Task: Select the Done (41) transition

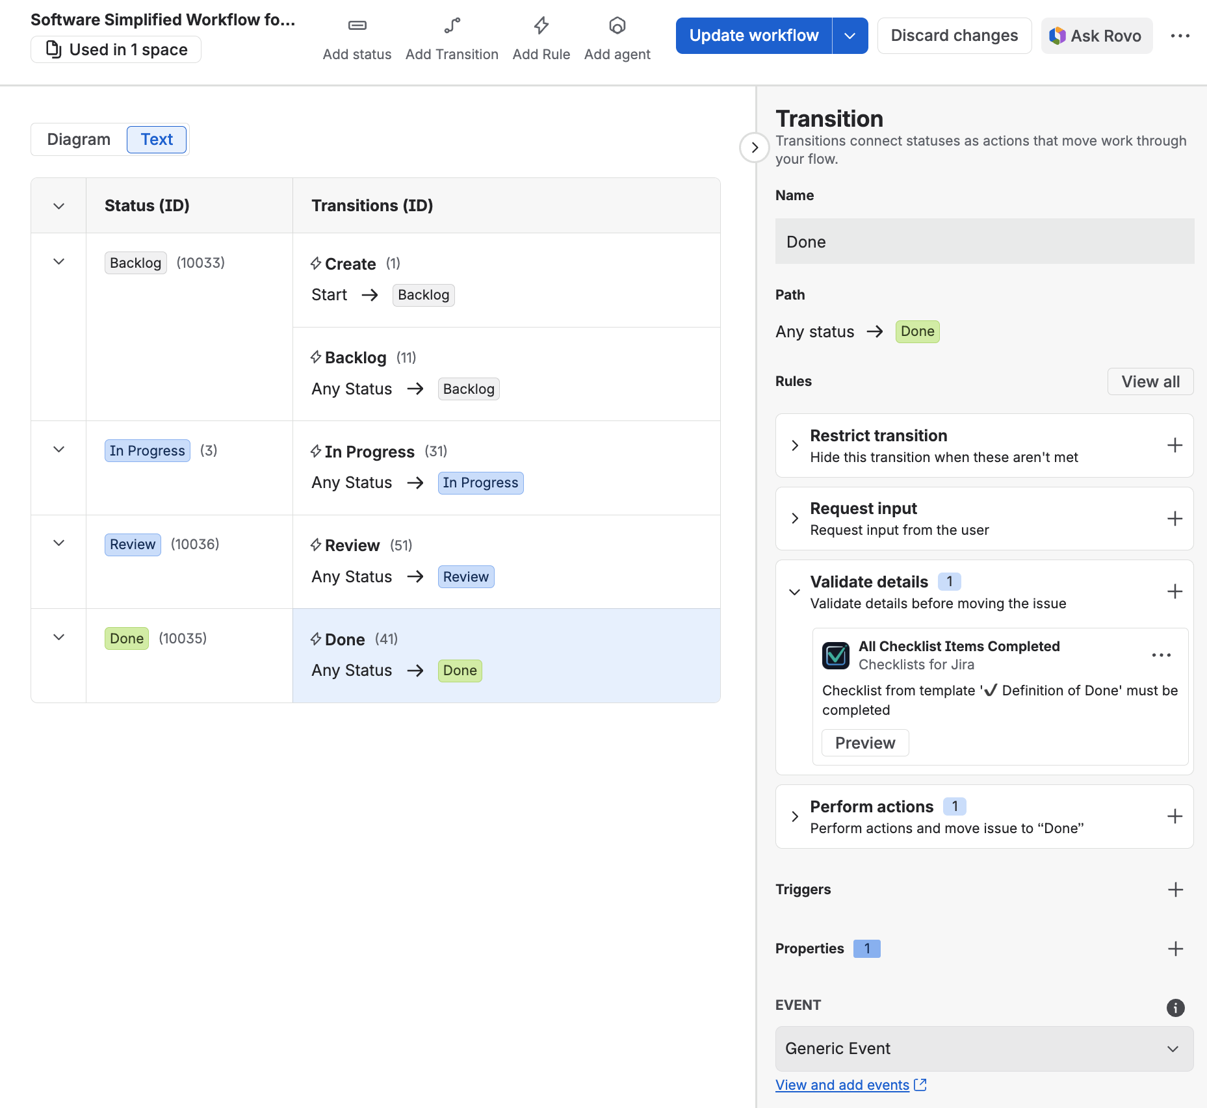Action: (x=506, y=656)
